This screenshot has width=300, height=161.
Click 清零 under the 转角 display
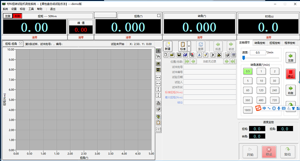point(200,37)
